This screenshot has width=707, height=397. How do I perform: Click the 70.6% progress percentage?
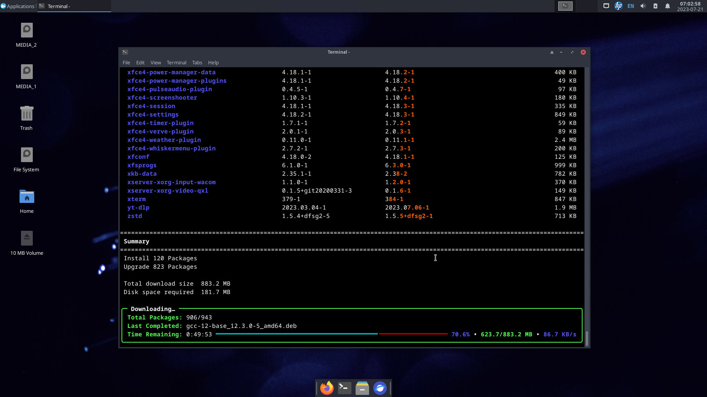pyautogui.click(x=461, y=335)
